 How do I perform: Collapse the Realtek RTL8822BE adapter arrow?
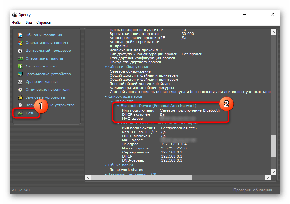pos(118,124)
